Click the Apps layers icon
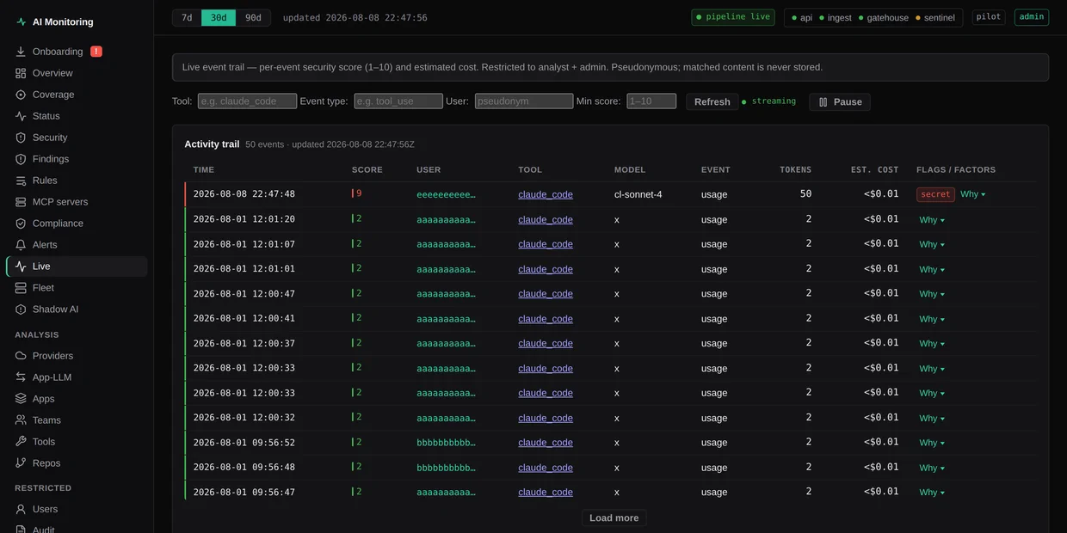 coord(21,399)
